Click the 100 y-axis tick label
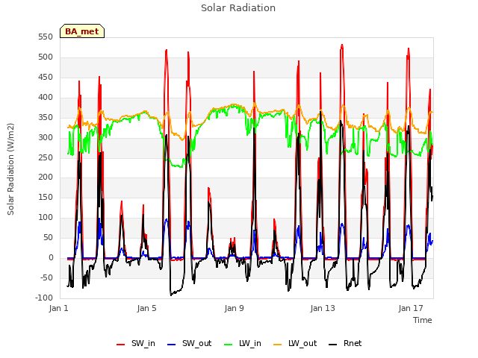 click(46, 218)
